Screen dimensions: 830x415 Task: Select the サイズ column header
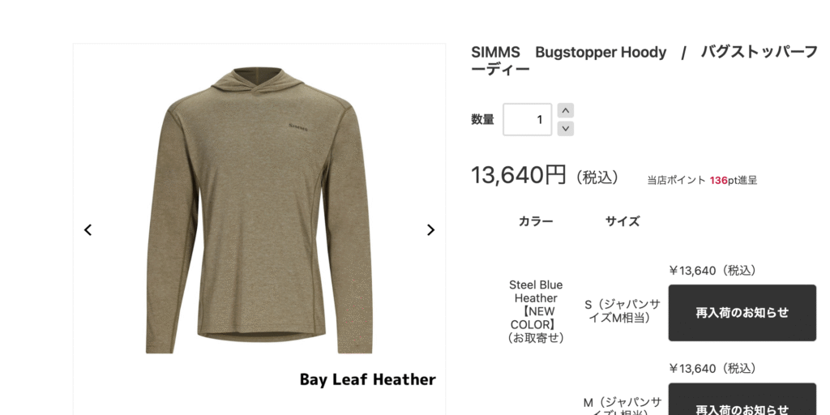pos(622,221)
